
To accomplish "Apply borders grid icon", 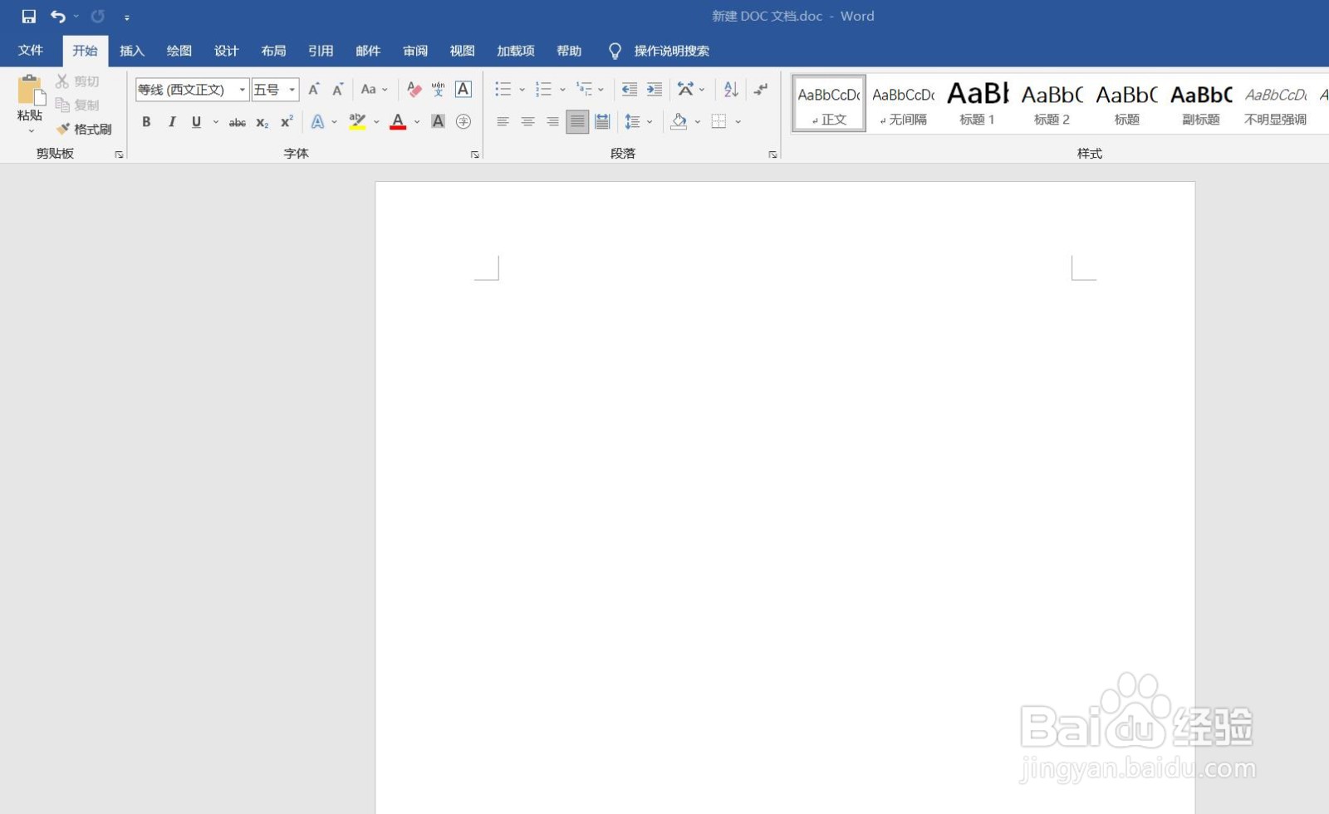I will click(x=719, y=122).
